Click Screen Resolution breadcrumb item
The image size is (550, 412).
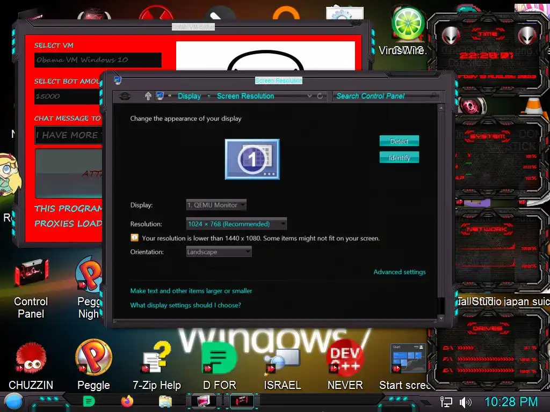(245, 96)
